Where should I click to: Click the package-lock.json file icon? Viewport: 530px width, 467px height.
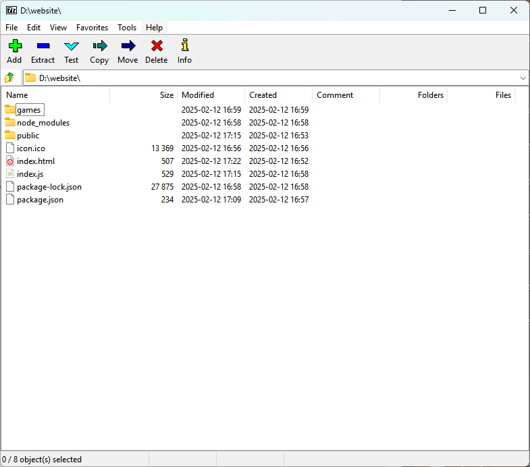coord(10,186)
